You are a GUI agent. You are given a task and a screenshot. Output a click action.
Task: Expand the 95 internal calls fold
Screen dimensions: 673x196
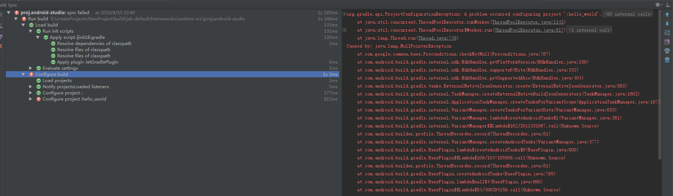[x=628, y=14]
